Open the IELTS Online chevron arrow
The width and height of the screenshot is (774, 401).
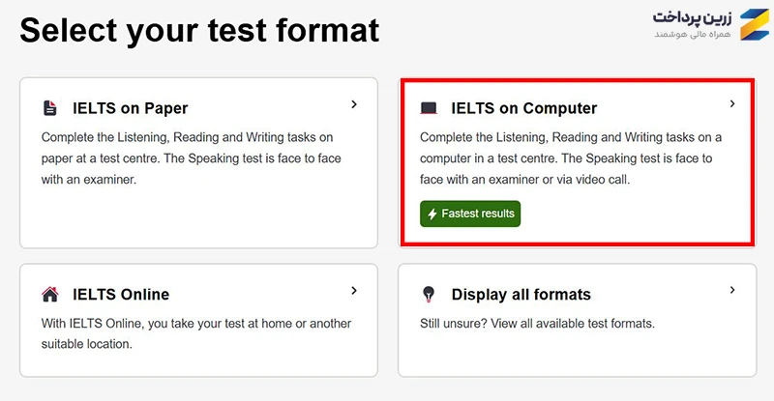354,291
